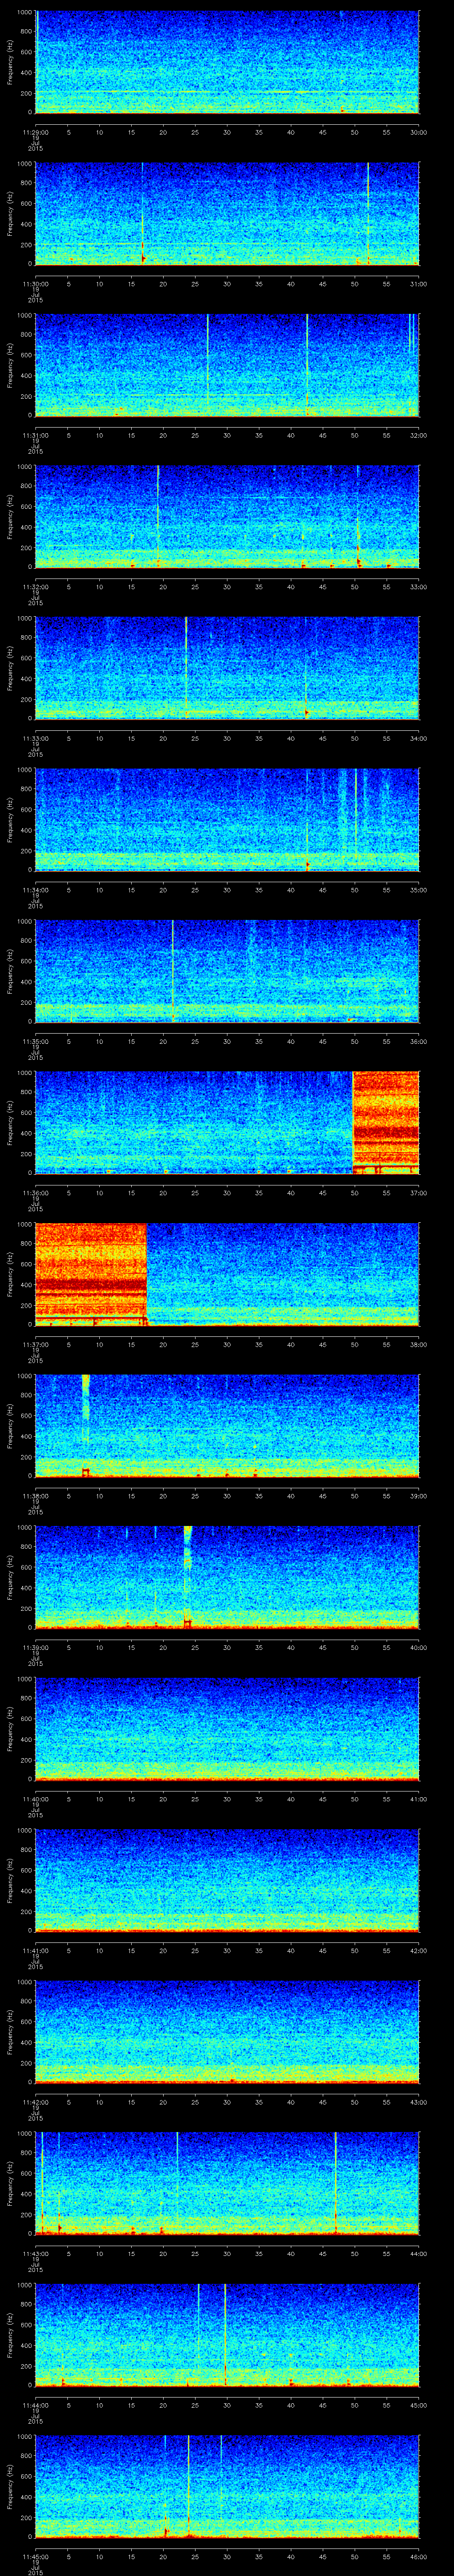454x2576 pixels.
Task: Click the 11:44:00 start time label
Action: (x=35, y=2404)
